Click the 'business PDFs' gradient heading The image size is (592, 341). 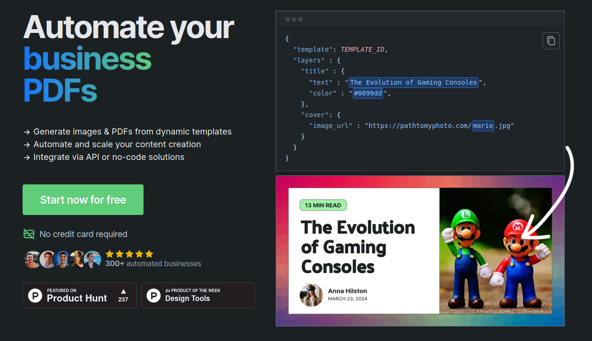point(87,75)
